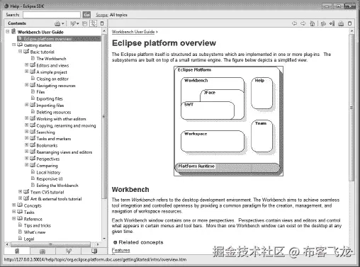Click the Show in table of contents icon
Viewport: 360px width, 267px height.
tap(323, 23)
